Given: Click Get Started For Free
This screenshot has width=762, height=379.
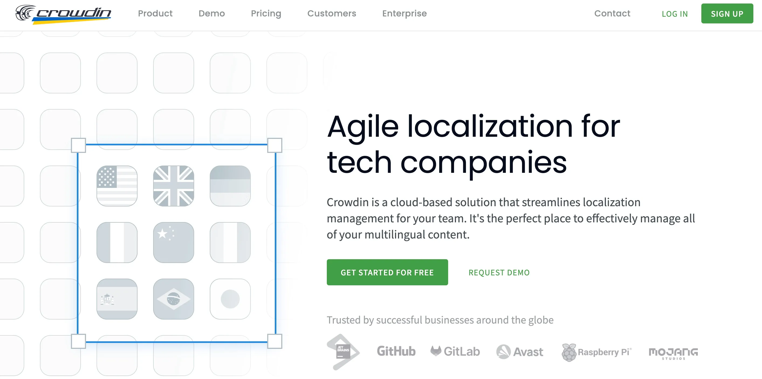Looking at the screenshot, I should point(387,272).
